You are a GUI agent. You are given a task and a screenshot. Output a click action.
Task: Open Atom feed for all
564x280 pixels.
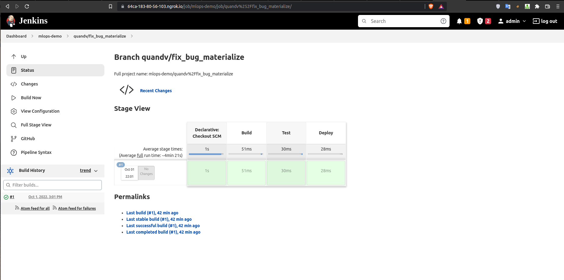pos(35,208)
